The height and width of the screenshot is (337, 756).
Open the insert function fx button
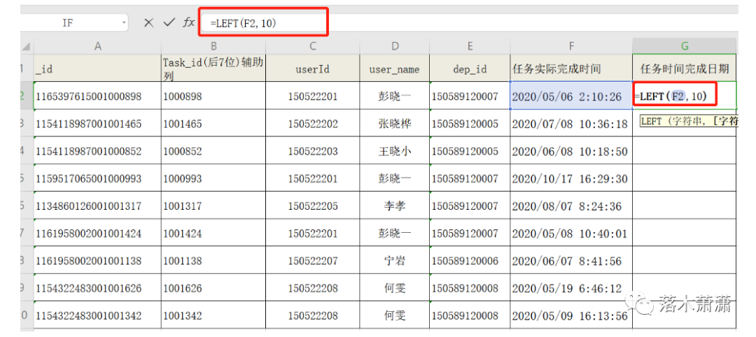pos(188,22)
